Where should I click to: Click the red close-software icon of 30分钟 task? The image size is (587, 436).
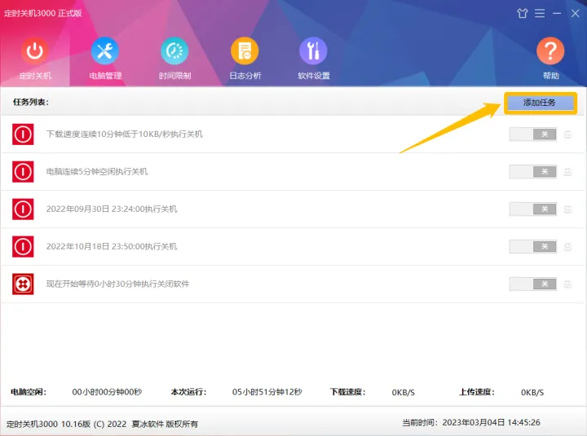click(23, 284)
